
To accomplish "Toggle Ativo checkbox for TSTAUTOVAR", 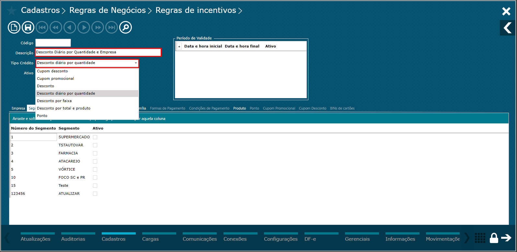I will click(95, 145).
